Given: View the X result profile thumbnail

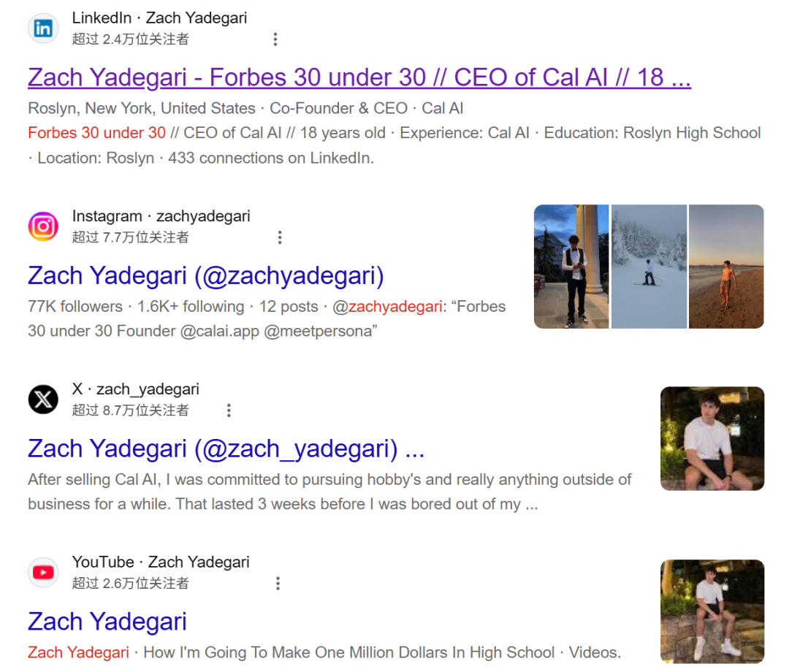Looking at the screenshot, I should click(x=712, y=438).
